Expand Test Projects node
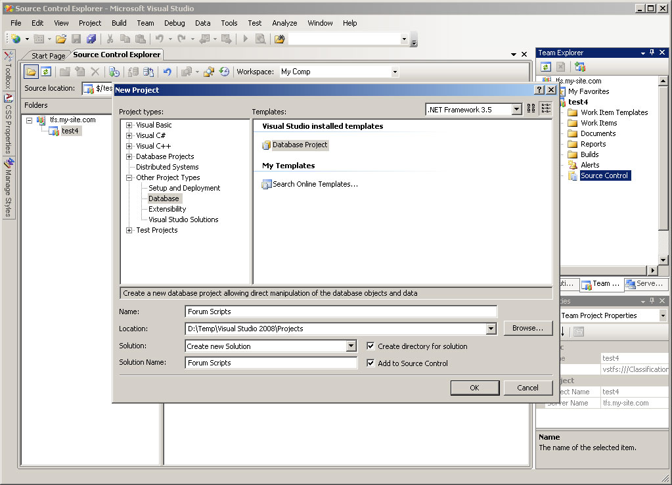Viewport: 672px width, 485px height. [x=129, y=230]
